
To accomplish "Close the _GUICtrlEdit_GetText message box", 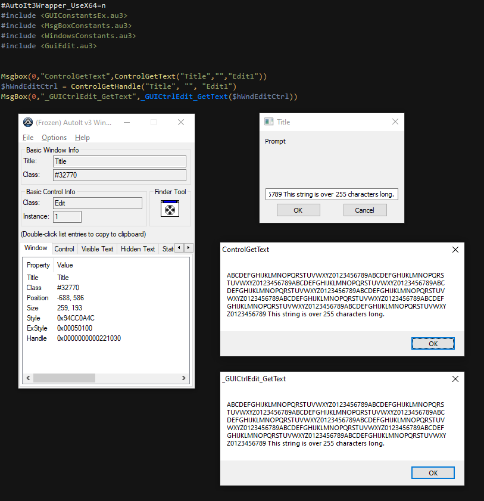I will pyautogui.click(x=455, y=379).
